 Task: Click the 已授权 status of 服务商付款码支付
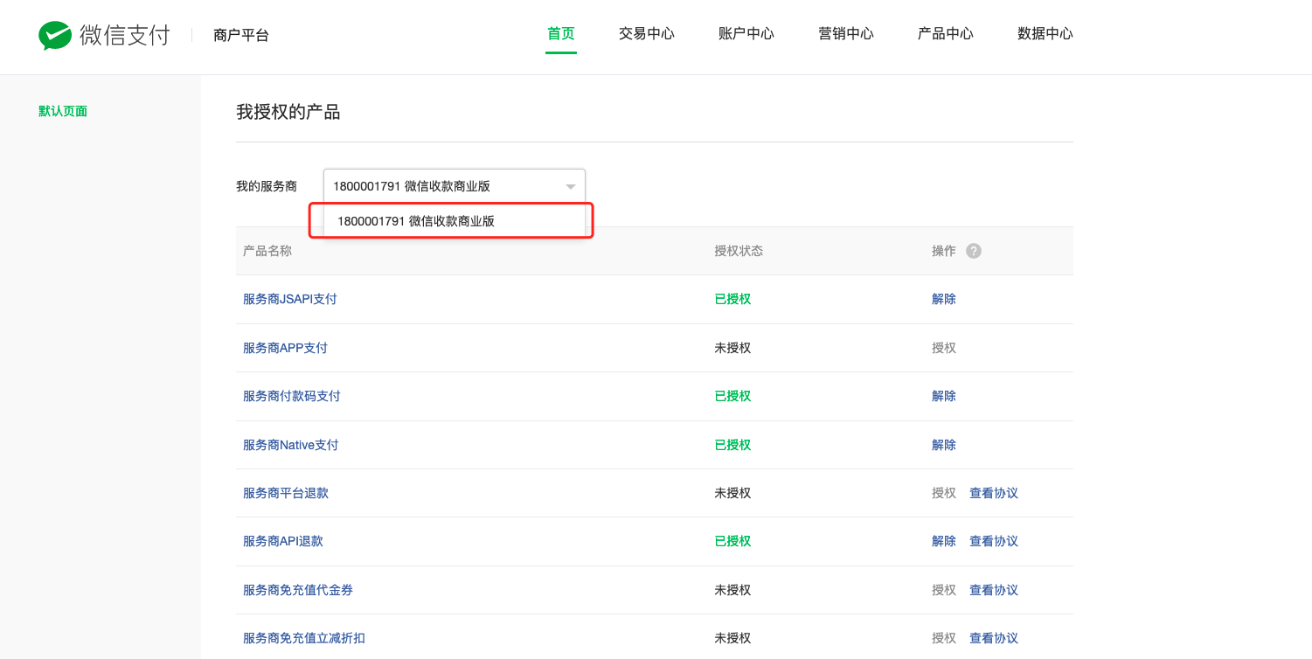pyautogui.click(x=732, y=396)
